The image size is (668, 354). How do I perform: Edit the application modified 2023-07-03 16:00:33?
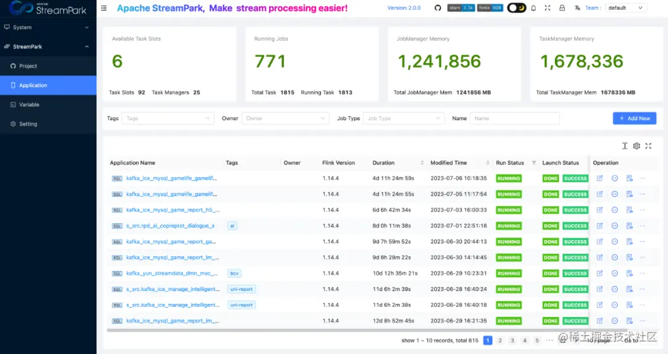599,210
